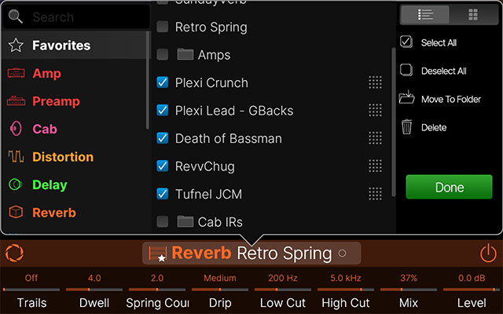The height and width of the screenshot is (314, 503).
Task: Click the Plexi Crunch favorite name
Action: 211,83
